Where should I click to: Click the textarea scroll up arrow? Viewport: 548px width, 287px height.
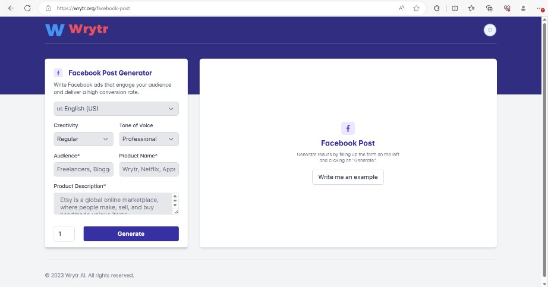(175, 196)
